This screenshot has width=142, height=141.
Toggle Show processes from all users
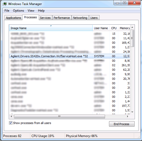point(11,123)
